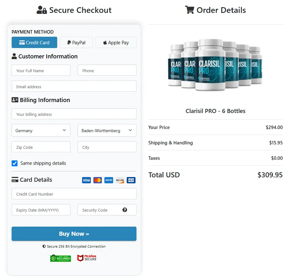Open the security code help question icon
293x280 pixels.
click(x=125, y=210)
